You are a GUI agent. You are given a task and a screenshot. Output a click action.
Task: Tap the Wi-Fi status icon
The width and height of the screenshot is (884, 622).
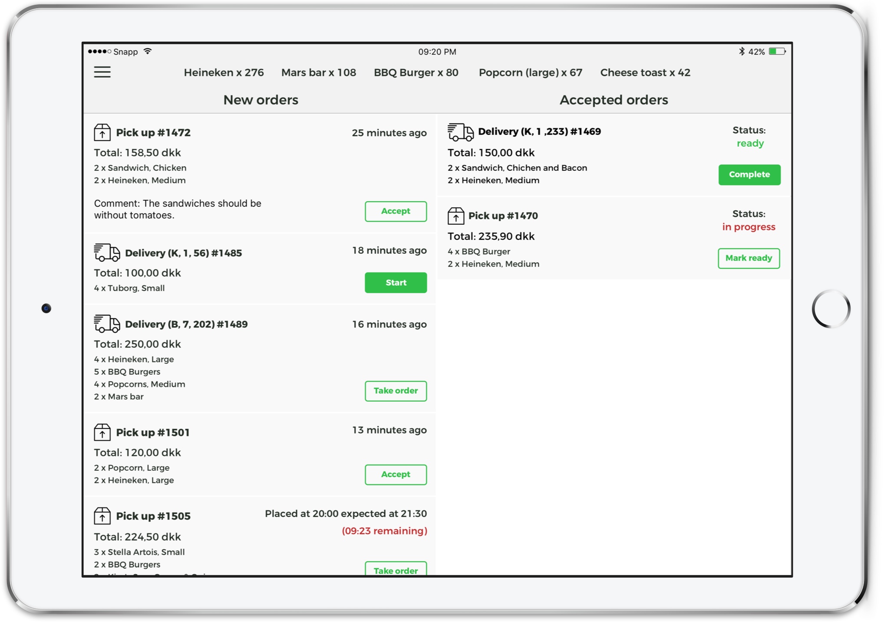(148, 51)
